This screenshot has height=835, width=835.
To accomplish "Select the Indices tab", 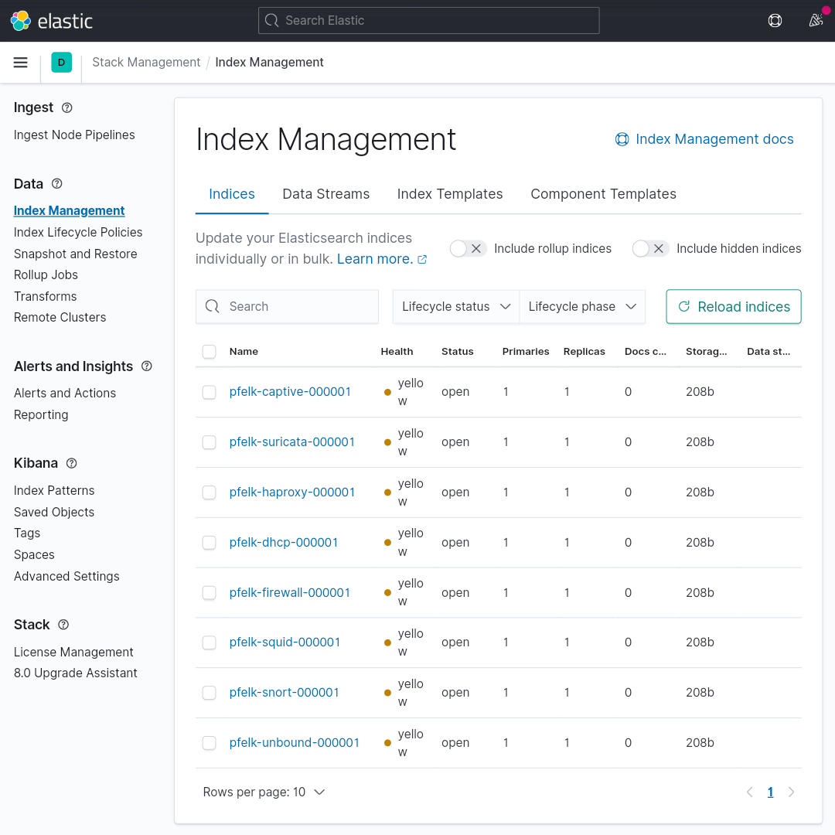I will coord(232,194).
